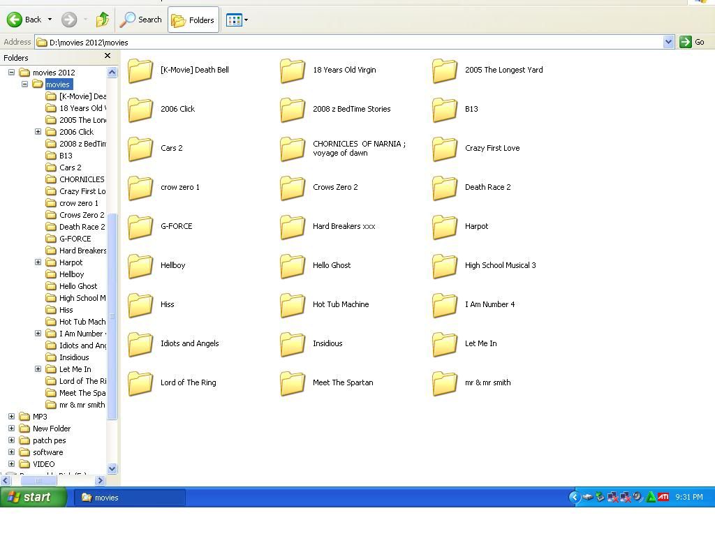This screenshot has width=715, height=536.
Task: Select the Harpot folder icon in main pane
Action: point(445,228)
